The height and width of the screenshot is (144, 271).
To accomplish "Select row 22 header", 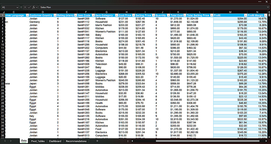I will click(3, 84).
